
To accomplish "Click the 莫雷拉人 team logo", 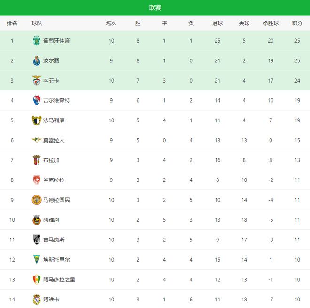I will 37,140.
